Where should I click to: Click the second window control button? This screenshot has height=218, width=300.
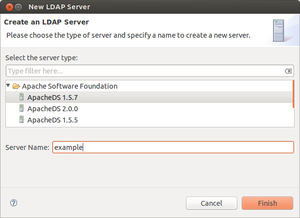click(x=18, y=7)
